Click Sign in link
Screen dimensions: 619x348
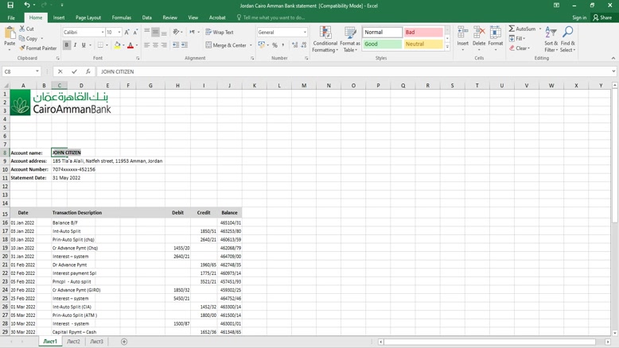pyautogui.click(x=579, y=17)
